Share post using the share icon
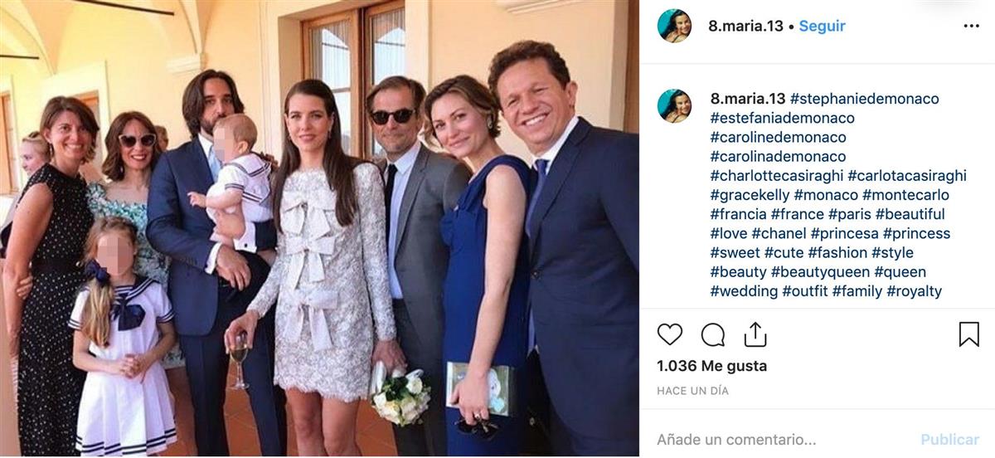 [x=755, y=334]
